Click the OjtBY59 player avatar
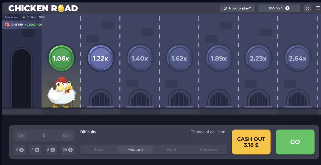The height and width of the screenshot is (165, 321). pos(7,25)
